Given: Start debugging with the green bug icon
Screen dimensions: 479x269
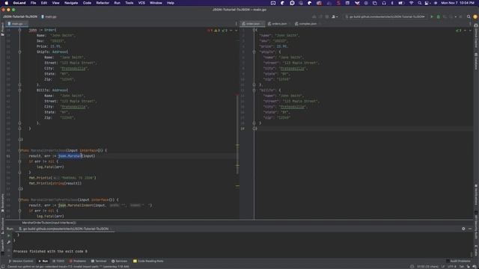Looking at the screenshot, I should click(x=438, y=16).
